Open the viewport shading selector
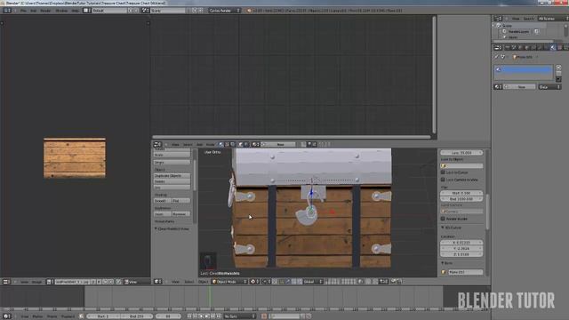 click(x=254, y=282)
